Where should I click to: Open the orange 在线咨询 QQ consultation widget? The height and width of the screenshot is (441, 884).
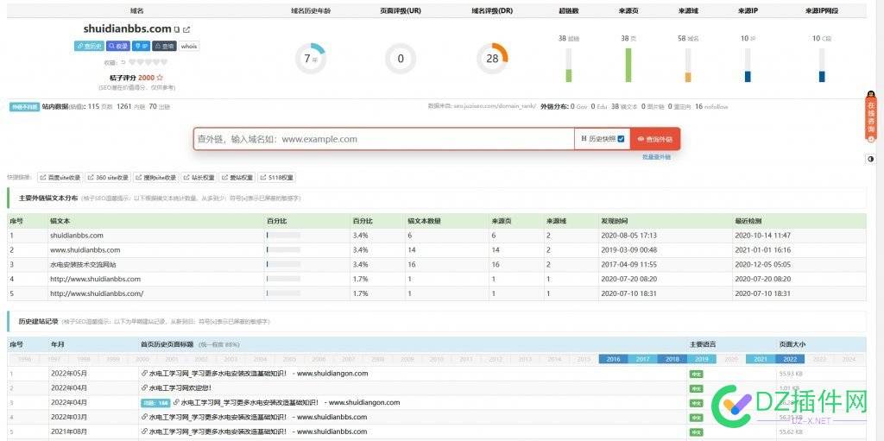coord(870,117)
